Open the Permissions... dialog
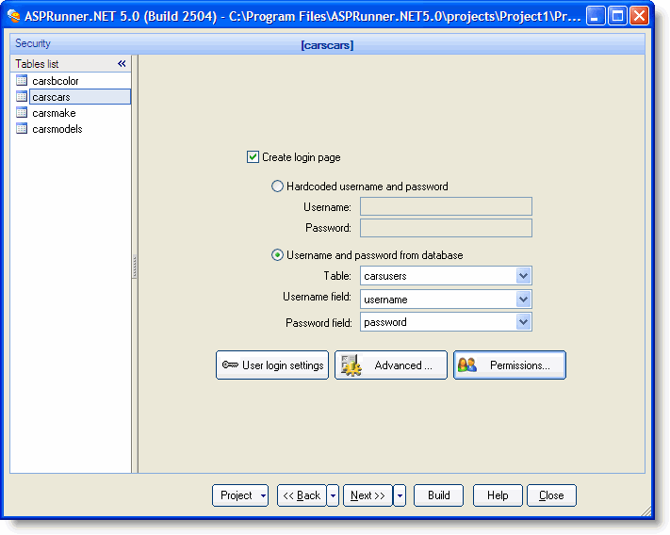This screenshot has height=535, width=670. [510, 365]
